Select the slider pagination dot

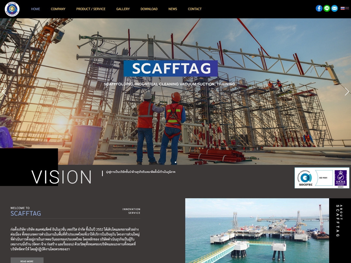pos(175,162)
